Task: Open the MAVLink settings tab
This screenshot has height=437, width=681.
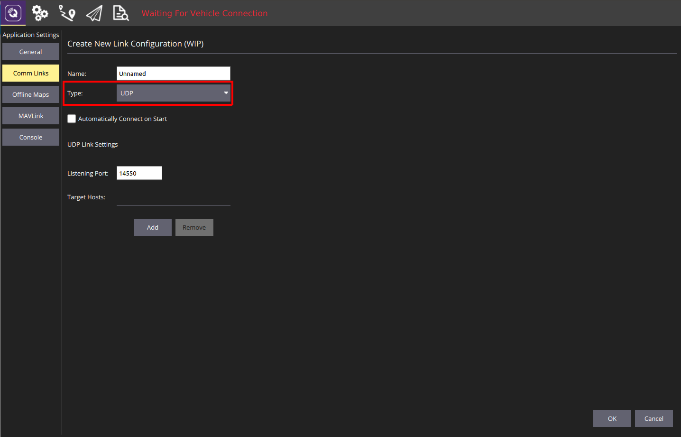Action: [31, 116]
